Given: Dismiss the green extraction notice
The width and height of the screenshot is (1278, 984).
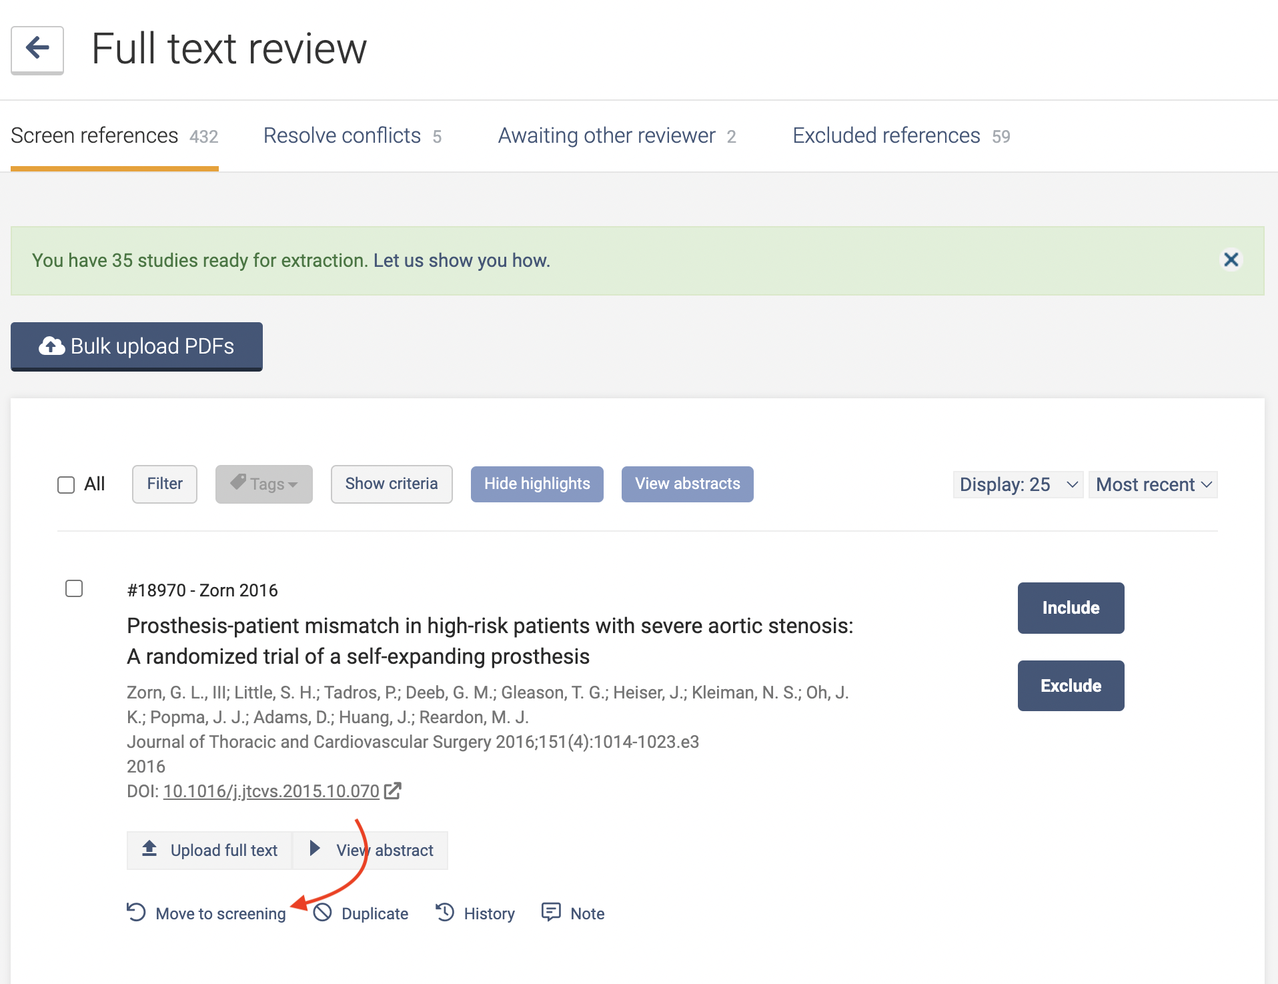Looking at the screenshot, I should click(x=1231, y=260).
